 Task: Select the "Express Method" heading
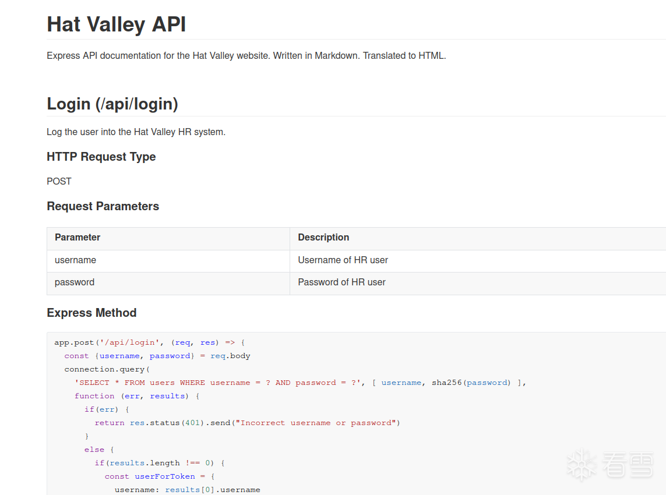pyautogui.click(x=91, y=313)
